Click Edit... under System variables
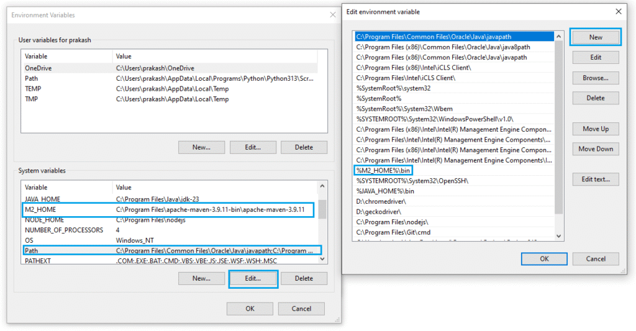This screenshot has height=331, width=636. (x=253, y=278)
